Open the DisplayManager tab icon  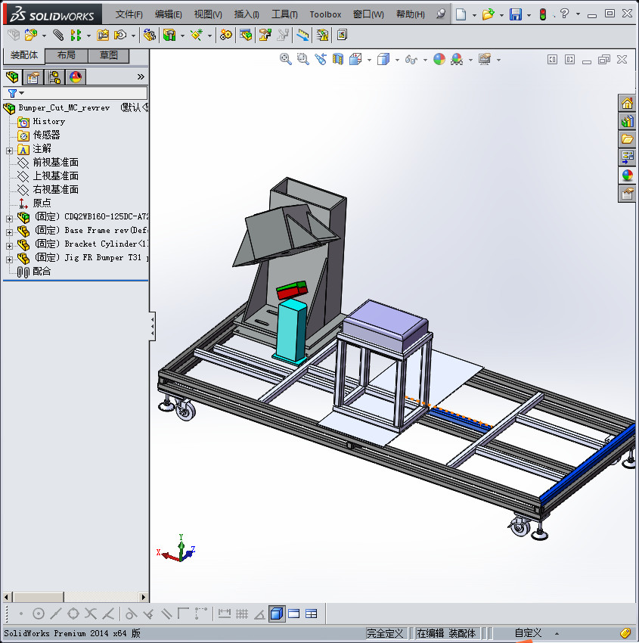[x=75, y=76]
